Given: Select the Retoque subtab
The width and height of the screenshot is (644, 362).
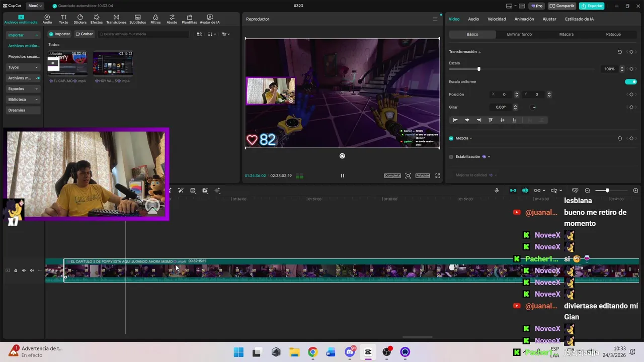Looking at the screenshot, I should 613,34.
